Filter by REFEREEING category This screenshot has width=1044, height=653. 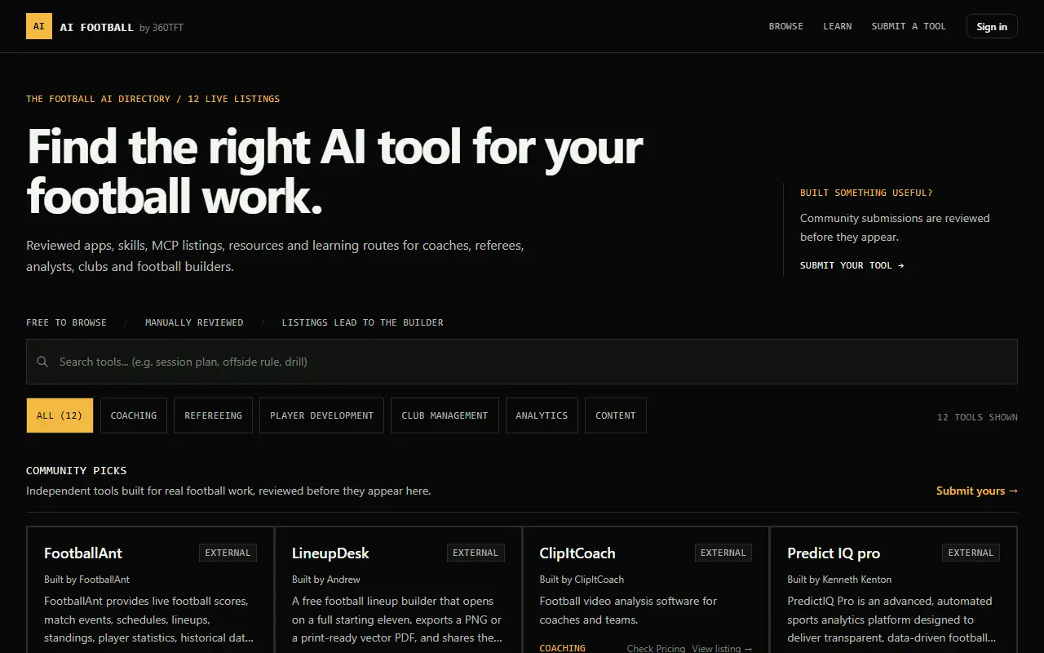(x=213, y=415)
